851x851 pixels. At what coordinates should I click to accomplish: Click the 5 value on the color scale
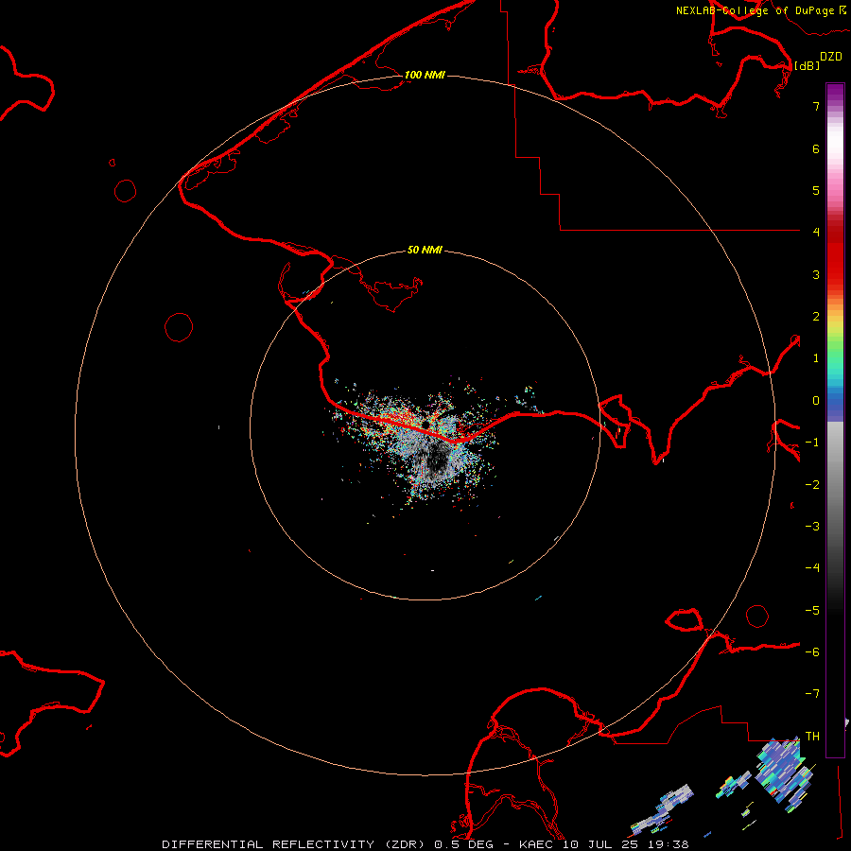[816, 190]
